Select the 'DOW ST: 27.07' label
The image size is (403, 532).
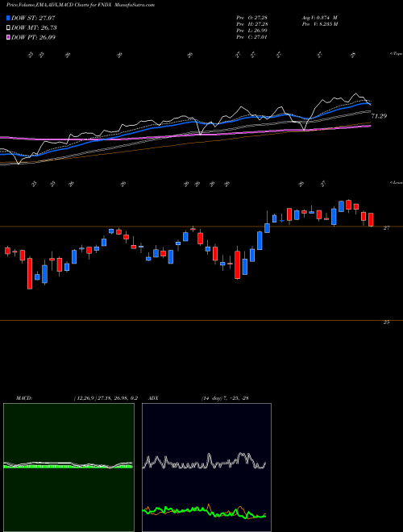click(33, 19)
